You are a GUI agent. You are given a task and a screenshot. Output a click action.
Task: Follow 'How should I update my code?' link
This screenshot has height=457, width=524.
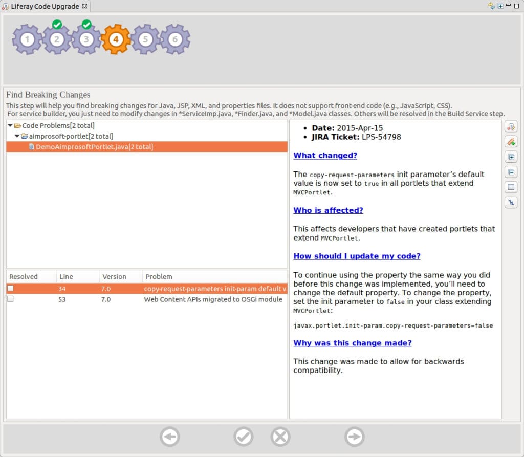[x=357, y=256]
